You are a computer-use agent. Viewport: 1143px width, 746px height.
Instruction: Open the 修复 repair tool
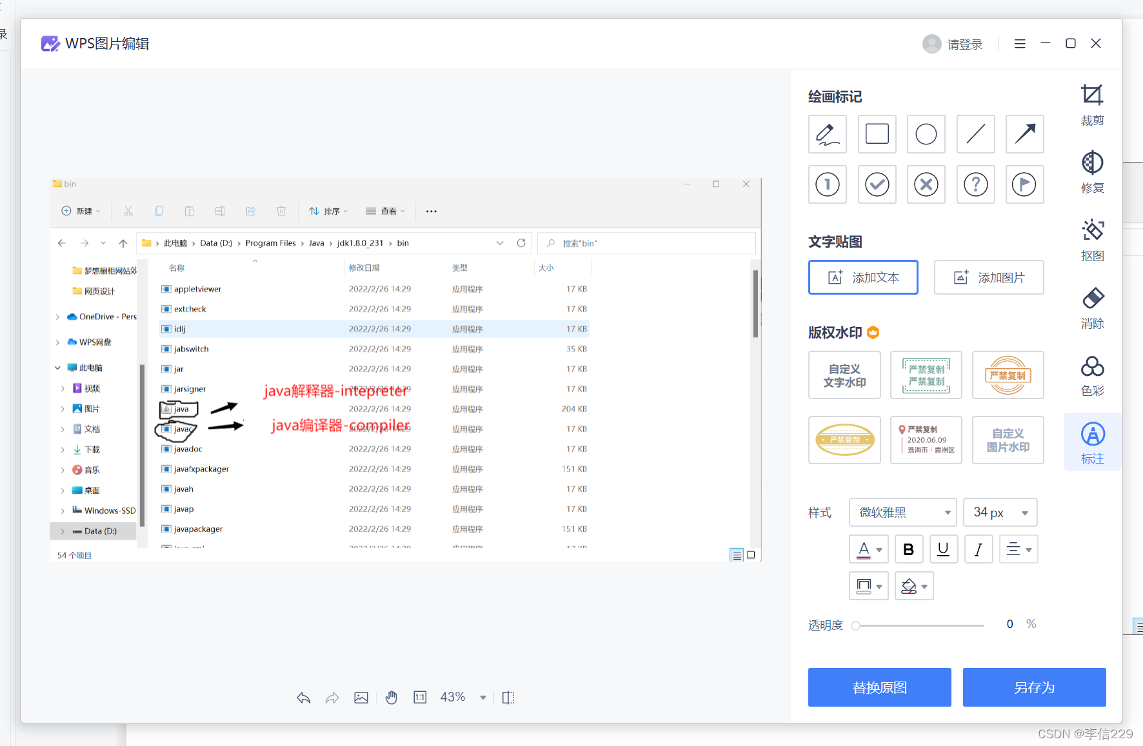[x=1092, y=172]
